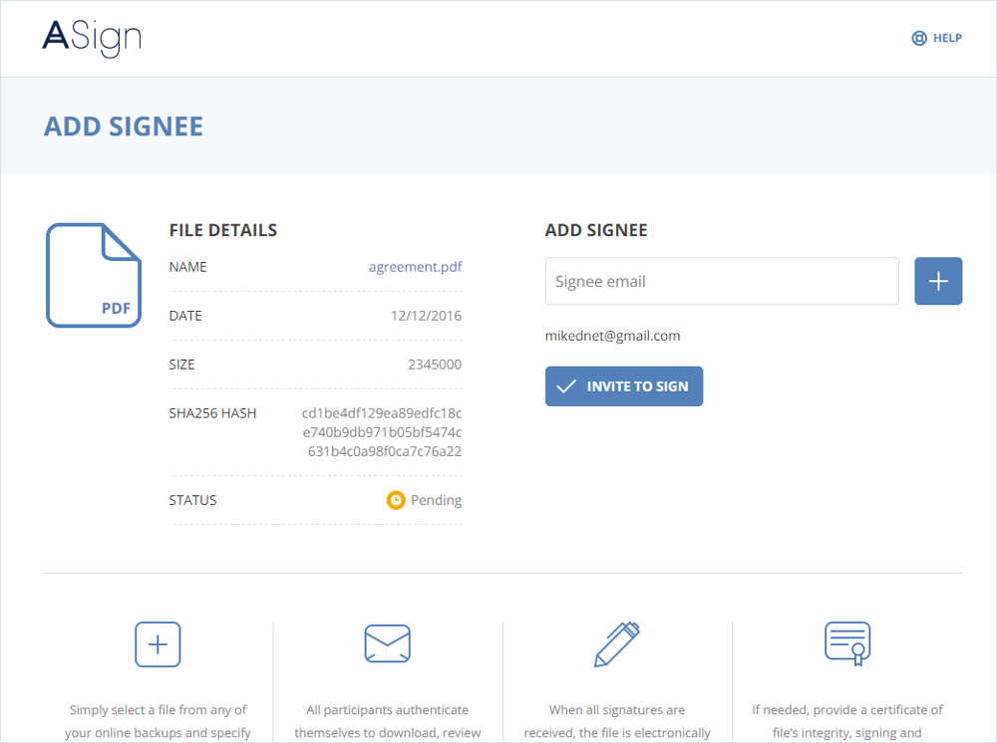Click the Pending status text
This screenshot has width=997, height=743.
click(x=437, y=500)
